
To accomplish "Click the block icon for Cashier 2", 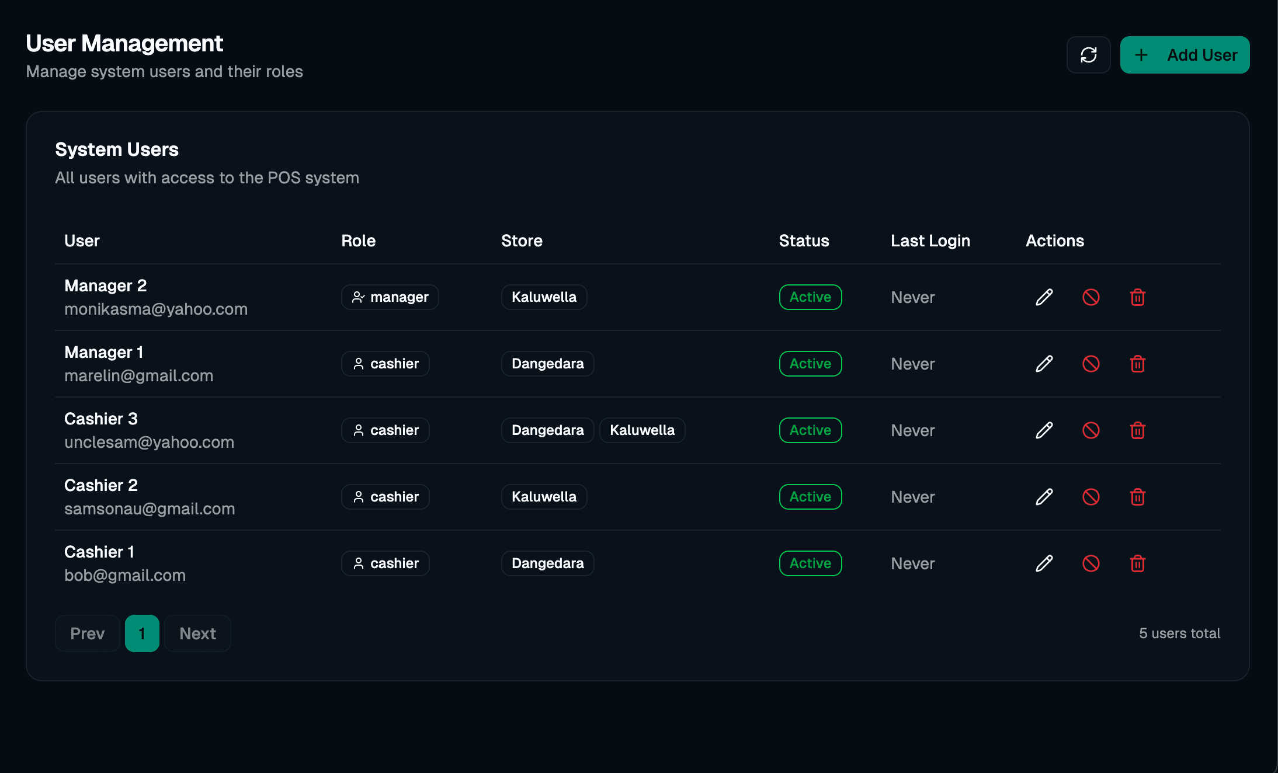I will [x=1091, y=497].
